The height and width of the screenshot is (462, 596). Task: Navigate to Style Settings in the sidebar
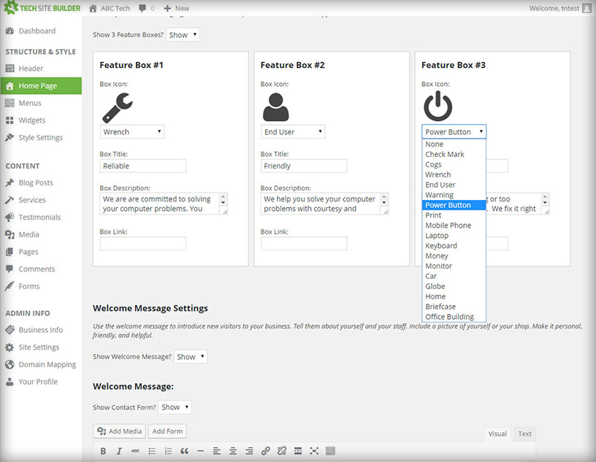tap(42, 137)
